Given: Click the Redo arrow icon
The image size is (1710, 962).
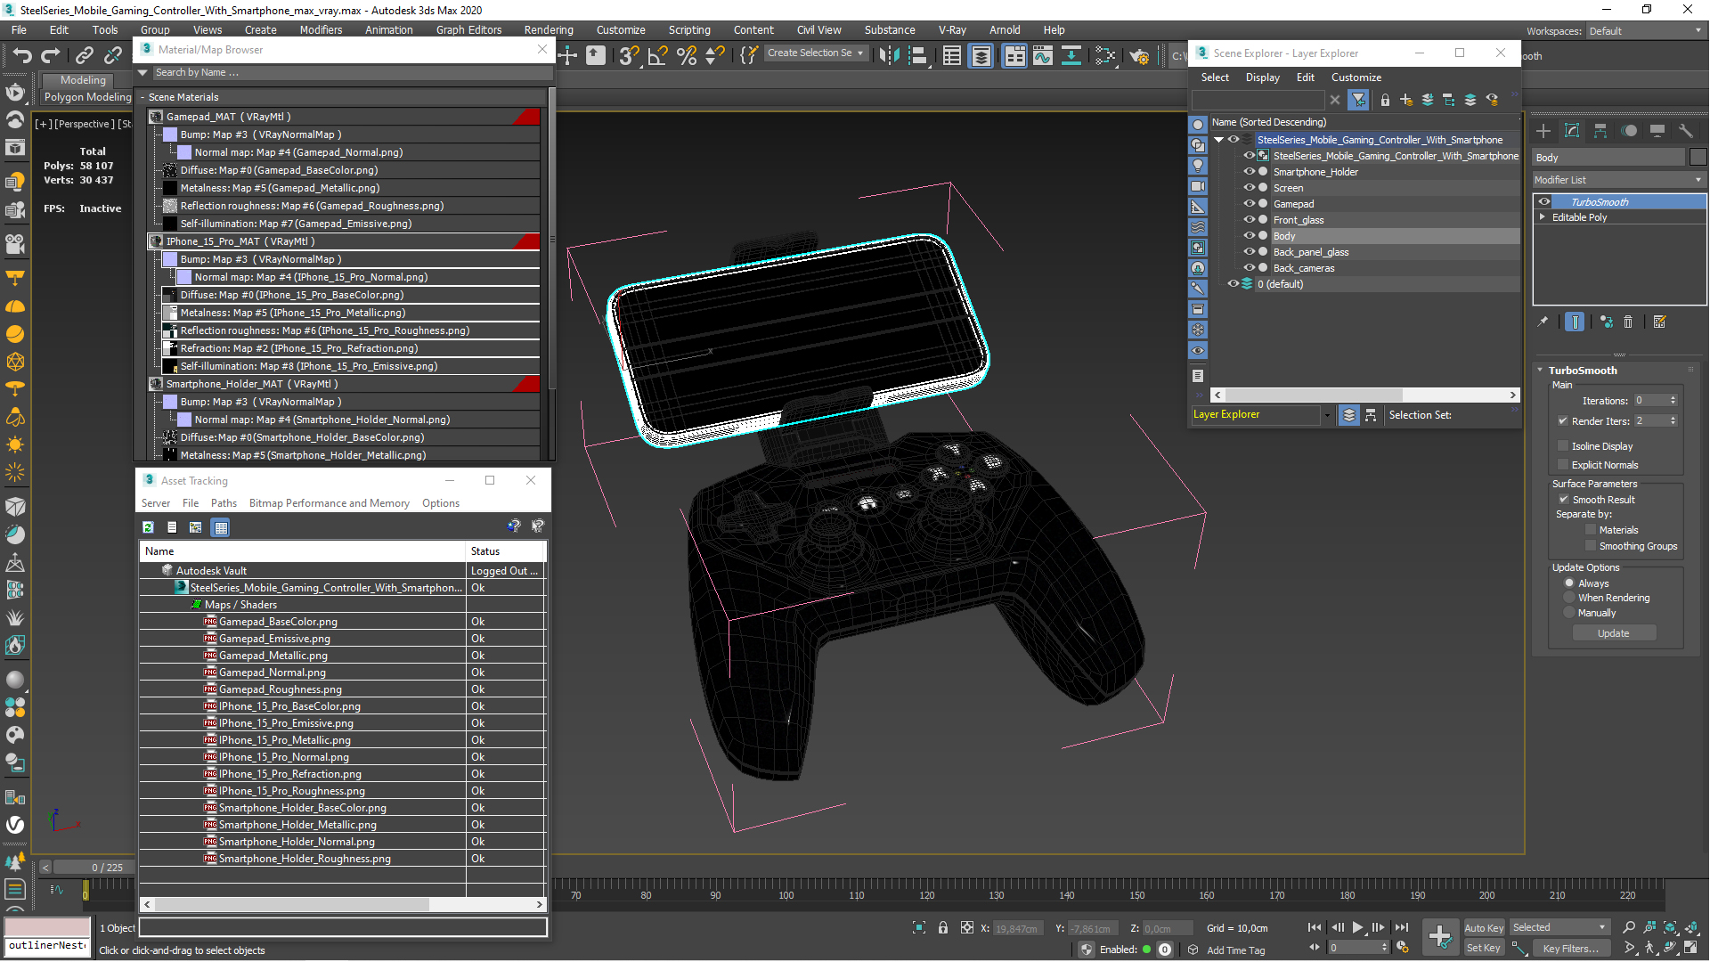Looking at the screenshot, I should pos(51,56).
